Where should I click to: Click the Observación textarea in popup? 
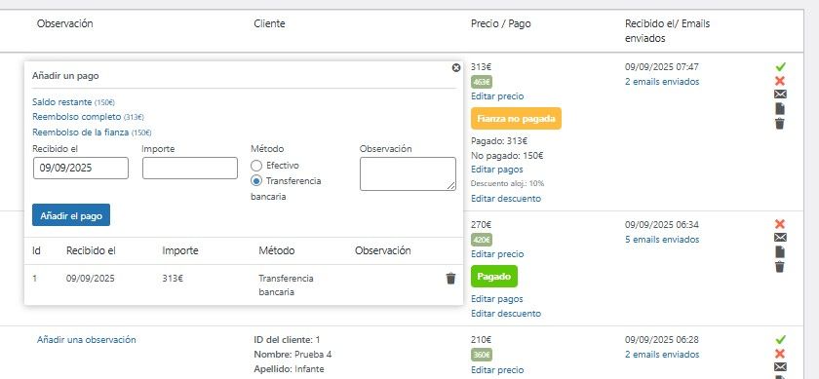408,173
